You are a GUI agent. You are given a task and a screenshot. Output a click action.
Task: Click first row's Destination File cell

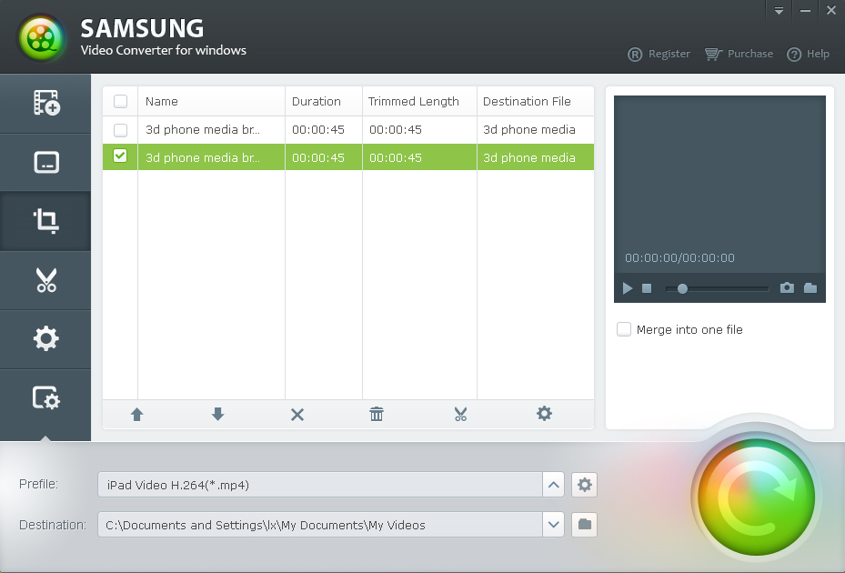pos(536,129)
